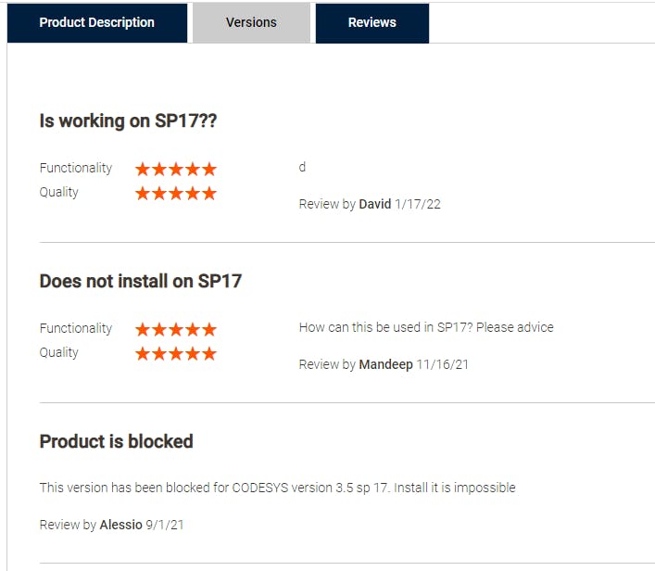Click reviewer name Alessio
The height and width of the screenshot is (571, 655).
point(121,525)
